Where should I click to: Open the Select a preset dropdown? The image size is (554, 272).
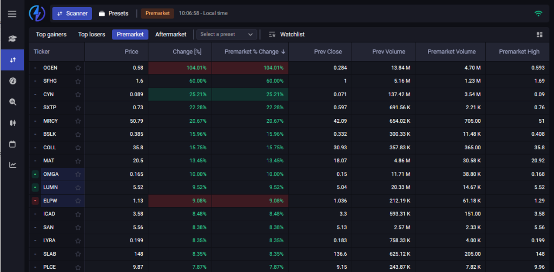[227, 34]
